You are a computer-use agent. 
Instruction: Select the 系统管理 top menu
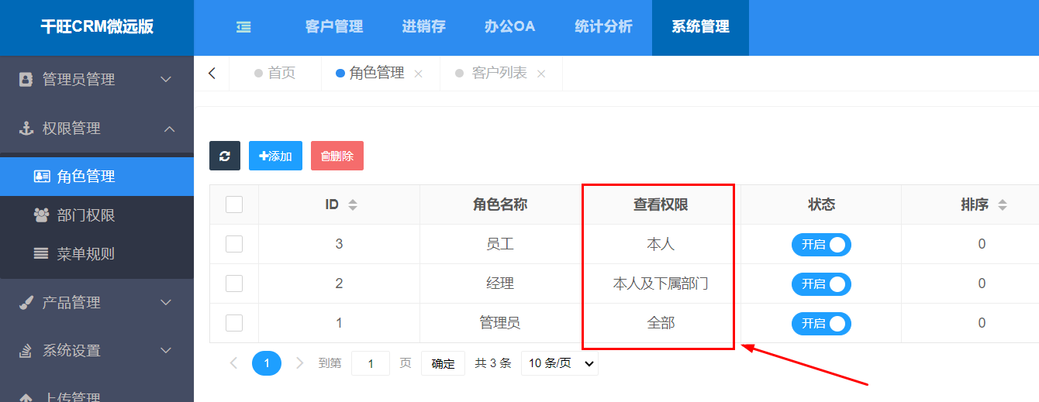coord(700,27)
